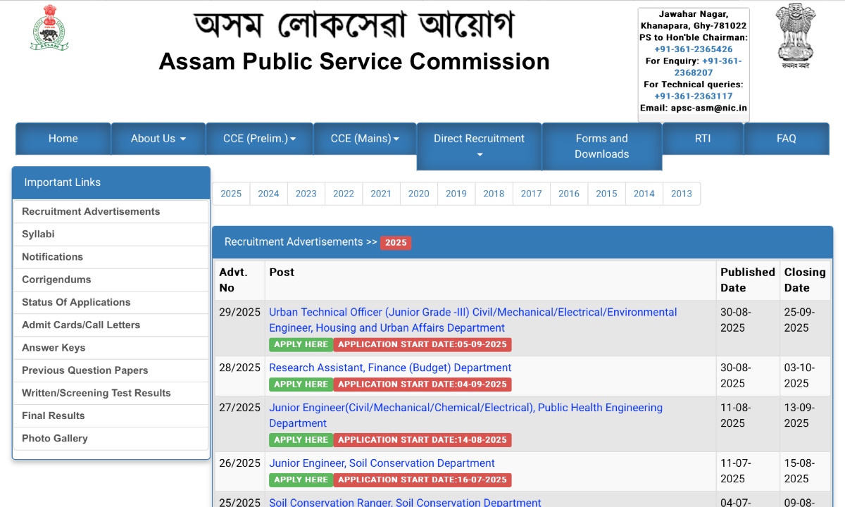Screen dimensions: 845x507
Task: Open Junior Engineer Public Health Engineering link
Action: coord(466,415)
